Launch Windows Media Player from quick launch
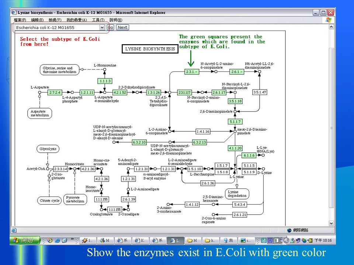Screen dimensions: 354x265 coord(50,240)
